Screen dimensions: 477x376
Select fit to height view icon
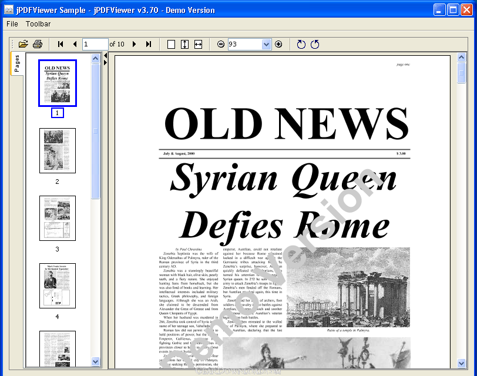184,45
